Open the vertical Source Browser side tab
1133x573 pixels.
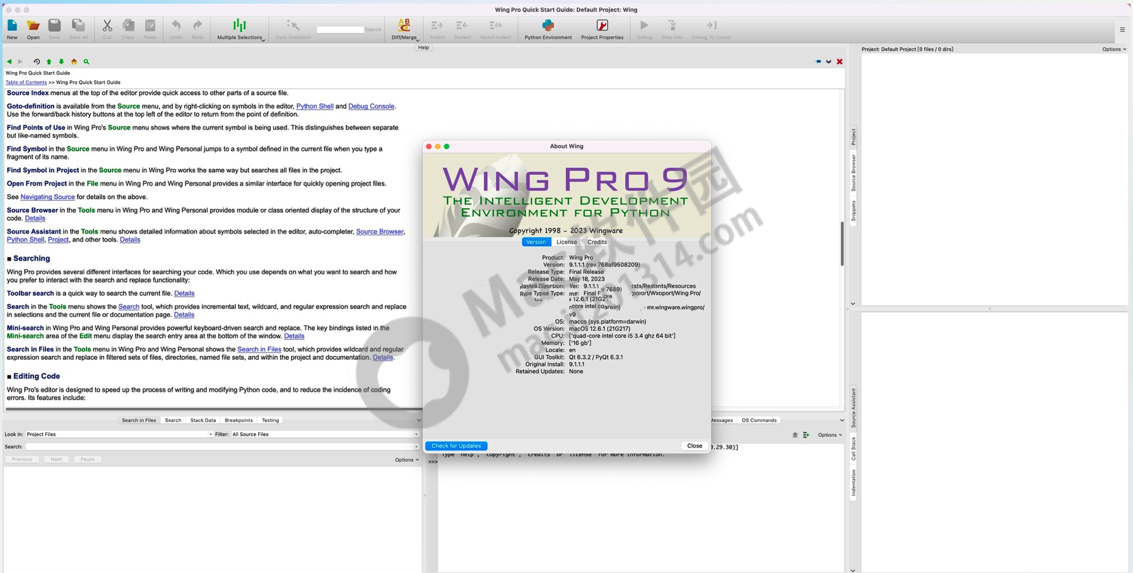pos(854,174)
